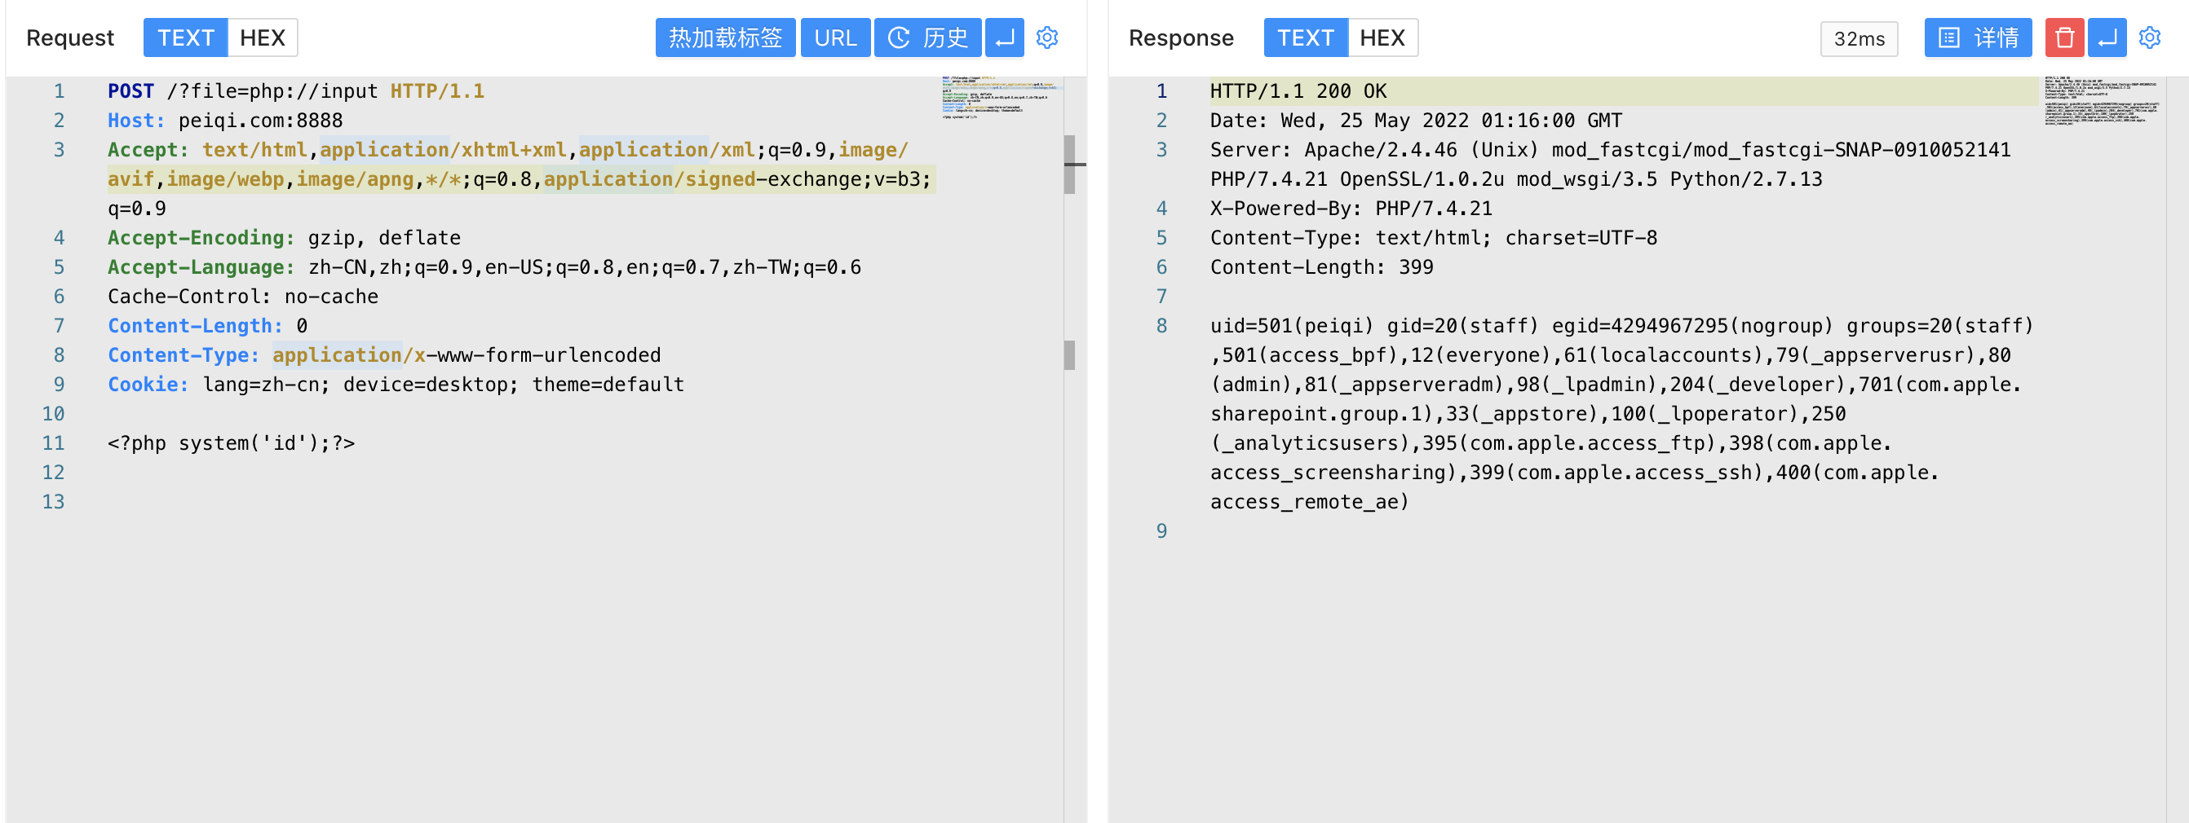This screenshot has height=823, width=2189.
Task: Click the Host: peiqi.com:8888 header
Action: point(225,121)
